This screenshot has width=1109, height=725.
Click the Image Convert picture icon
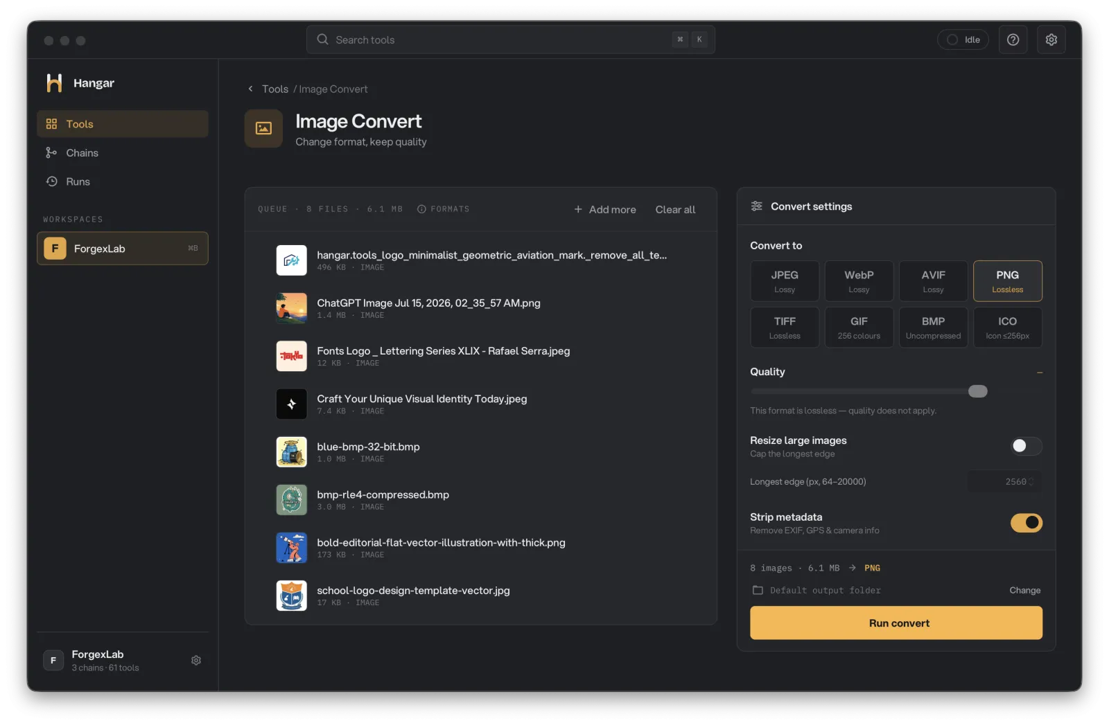[x=263, y=128]
